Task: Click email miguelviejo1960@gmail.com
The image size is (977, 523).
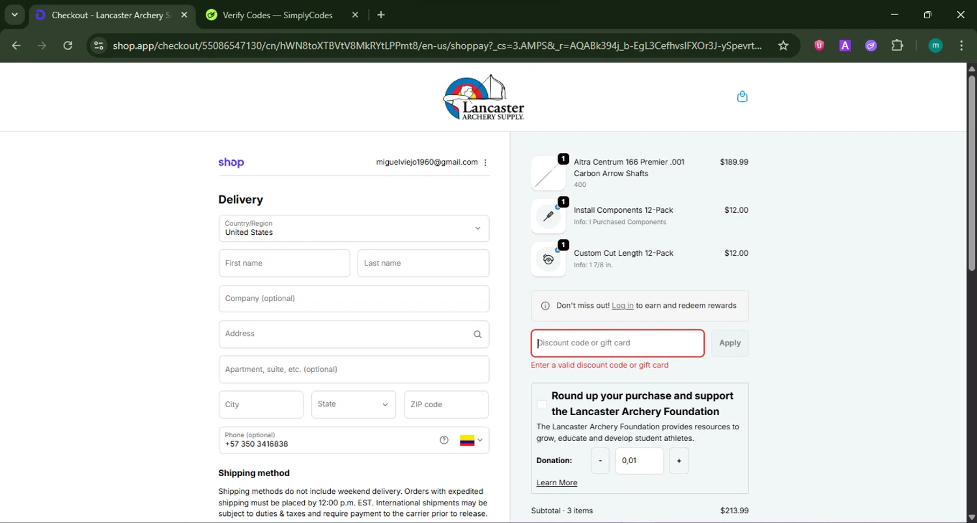Action: pos(427,162)
